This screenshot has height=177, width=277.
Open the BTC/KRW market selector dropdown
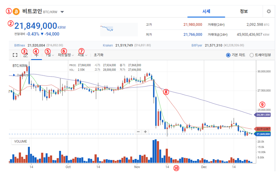[62, 12]
